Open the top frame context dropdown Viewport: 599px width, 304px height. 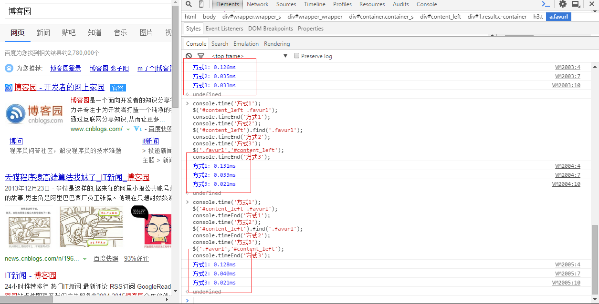point(285,56)
